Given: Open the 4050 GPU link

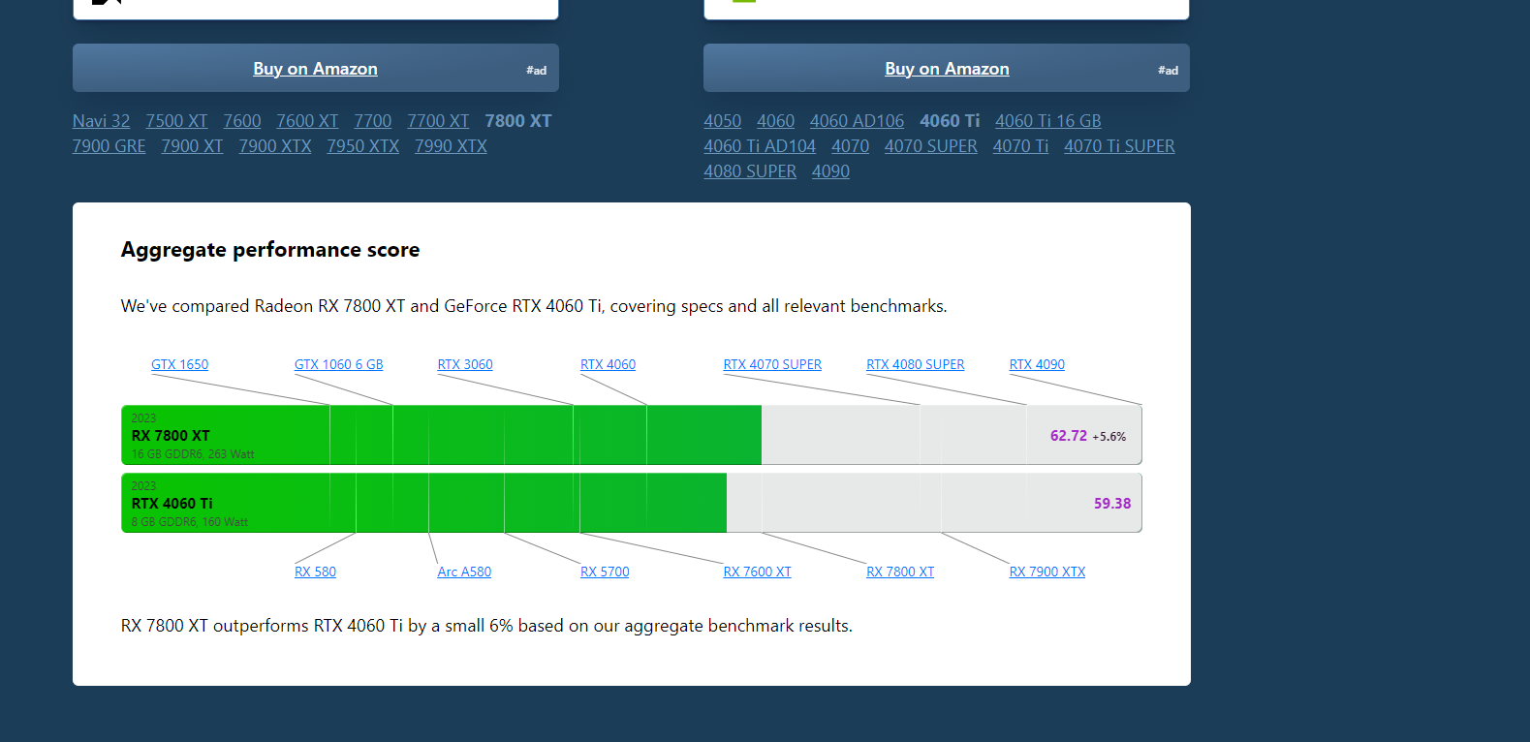Looking at the screenshot, I should [723, 121].
